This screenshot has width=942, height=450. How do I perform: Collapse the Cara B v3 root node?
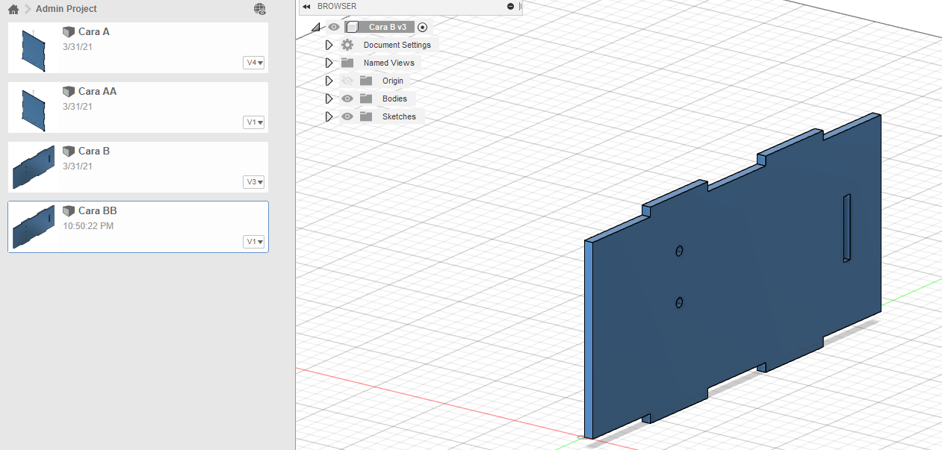pos(315,27)
